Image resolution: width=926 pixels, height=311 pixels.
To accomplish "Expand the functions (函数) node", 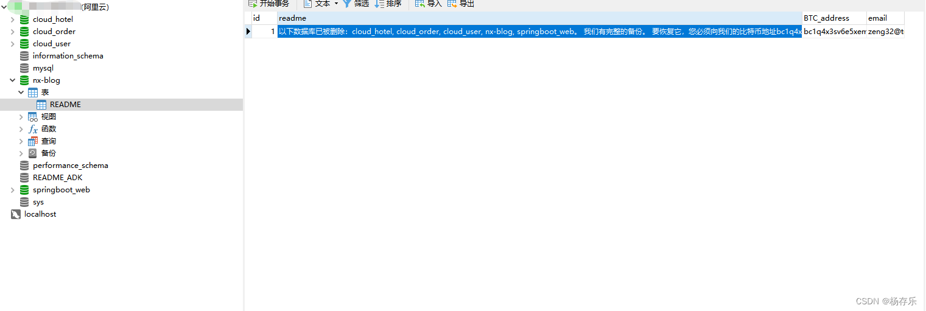I will point(21,129).
